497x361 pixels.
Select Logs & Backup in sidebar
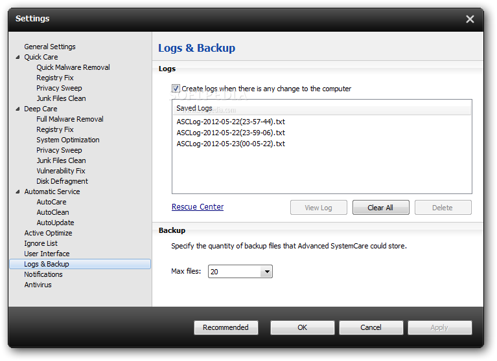[x=80, y=264]
